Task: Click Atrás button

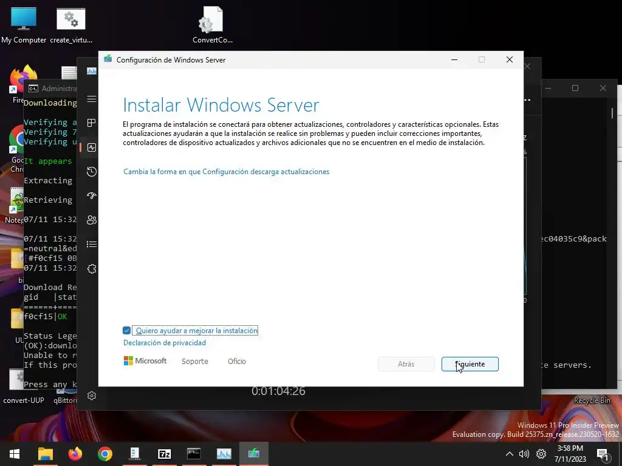Action: (406, 364)
